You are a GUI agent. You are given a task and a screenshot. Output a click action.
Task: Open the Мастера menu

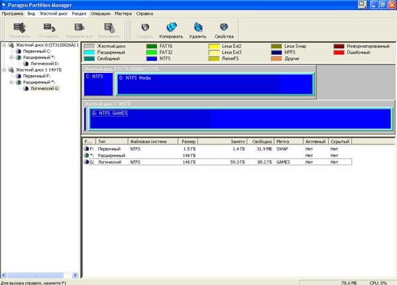(x=123, y=14)
